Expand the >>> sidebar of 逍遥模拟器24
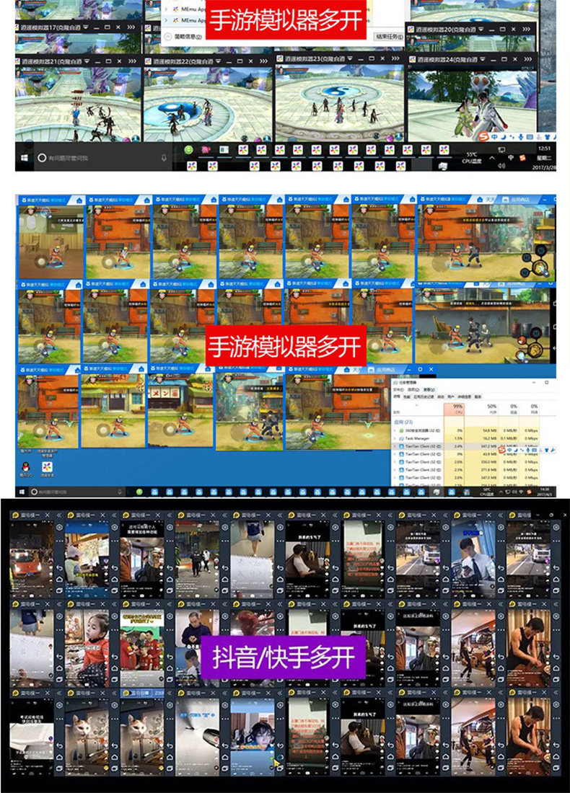This screenshot has width=570, height=793. pos(527,59)
